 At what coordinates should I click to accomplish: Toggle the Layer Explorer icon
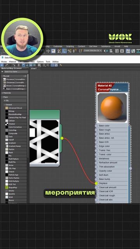pos(122,51)
